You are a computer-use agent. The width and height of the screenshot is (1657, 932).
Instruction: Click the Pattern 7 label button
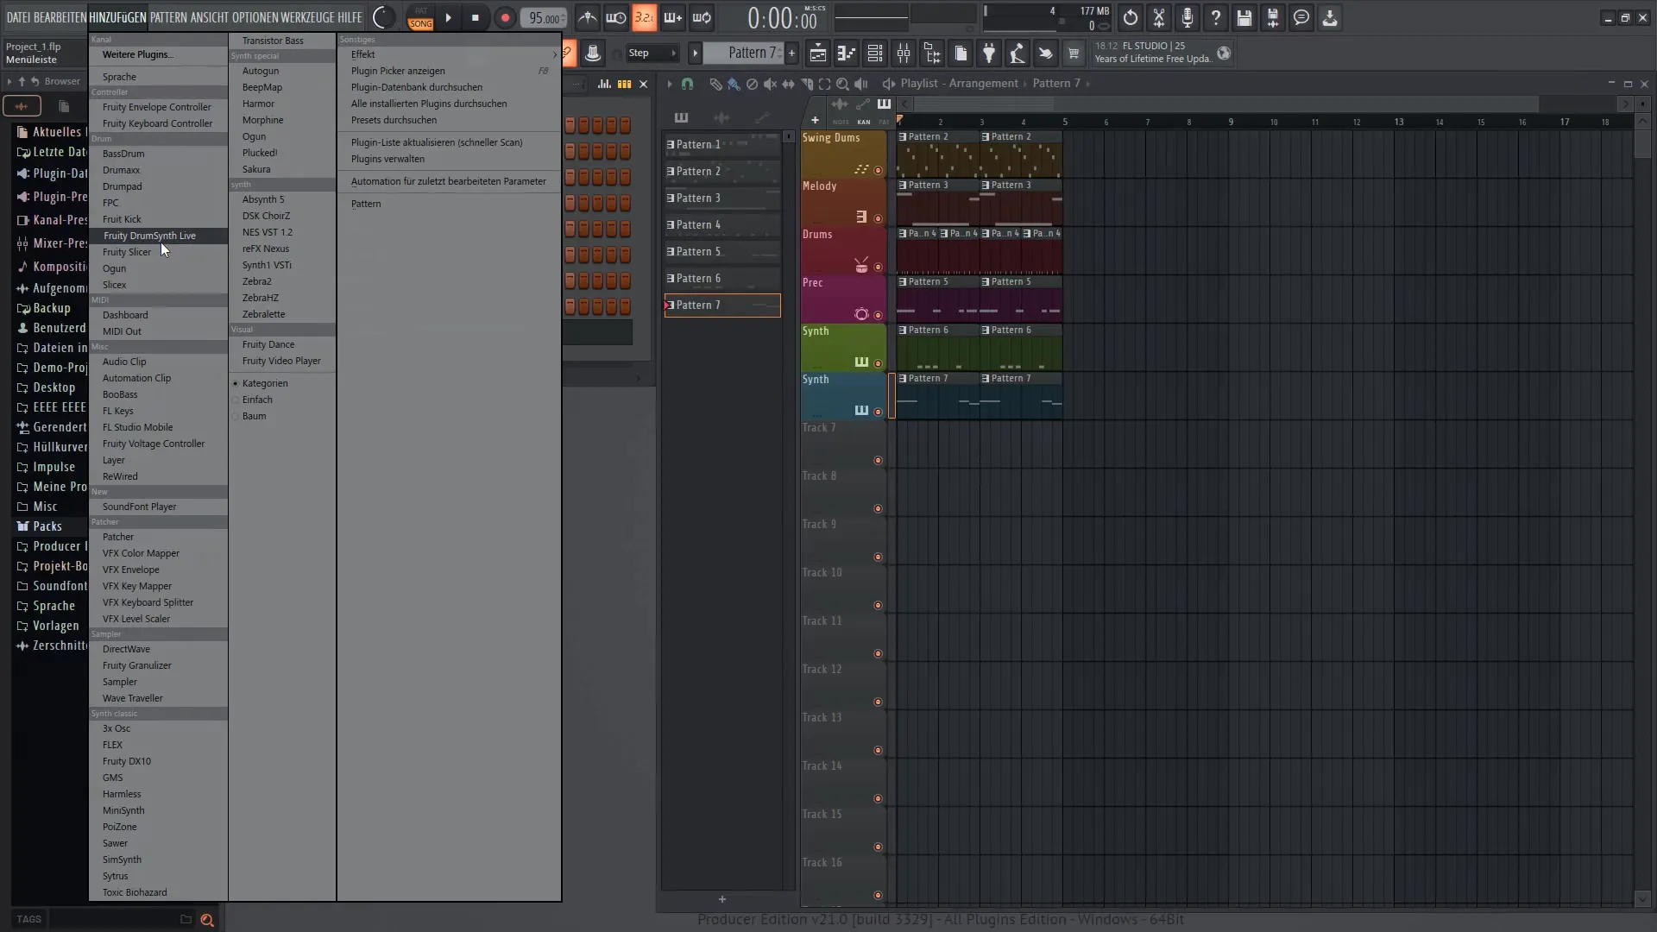724,304
